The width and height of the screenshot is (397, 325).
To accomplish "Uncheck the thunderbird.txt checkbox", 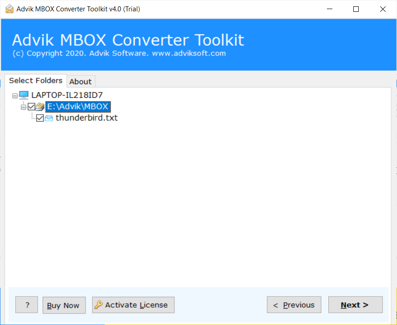I will coord(40,118).
